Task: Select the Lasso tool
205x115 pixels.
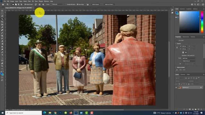Action: [2, 16]
